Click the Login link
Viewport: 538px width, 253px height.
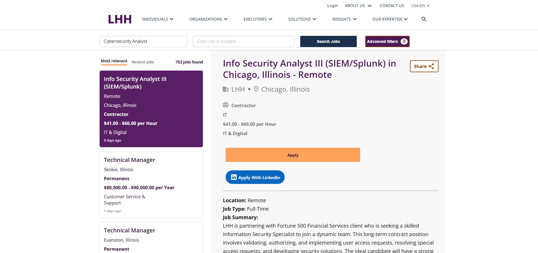(332, 6)
